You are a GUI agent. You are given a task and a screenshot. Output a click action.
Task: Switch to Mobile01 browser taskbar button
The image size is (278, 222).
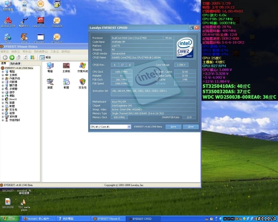click(39, 219)
